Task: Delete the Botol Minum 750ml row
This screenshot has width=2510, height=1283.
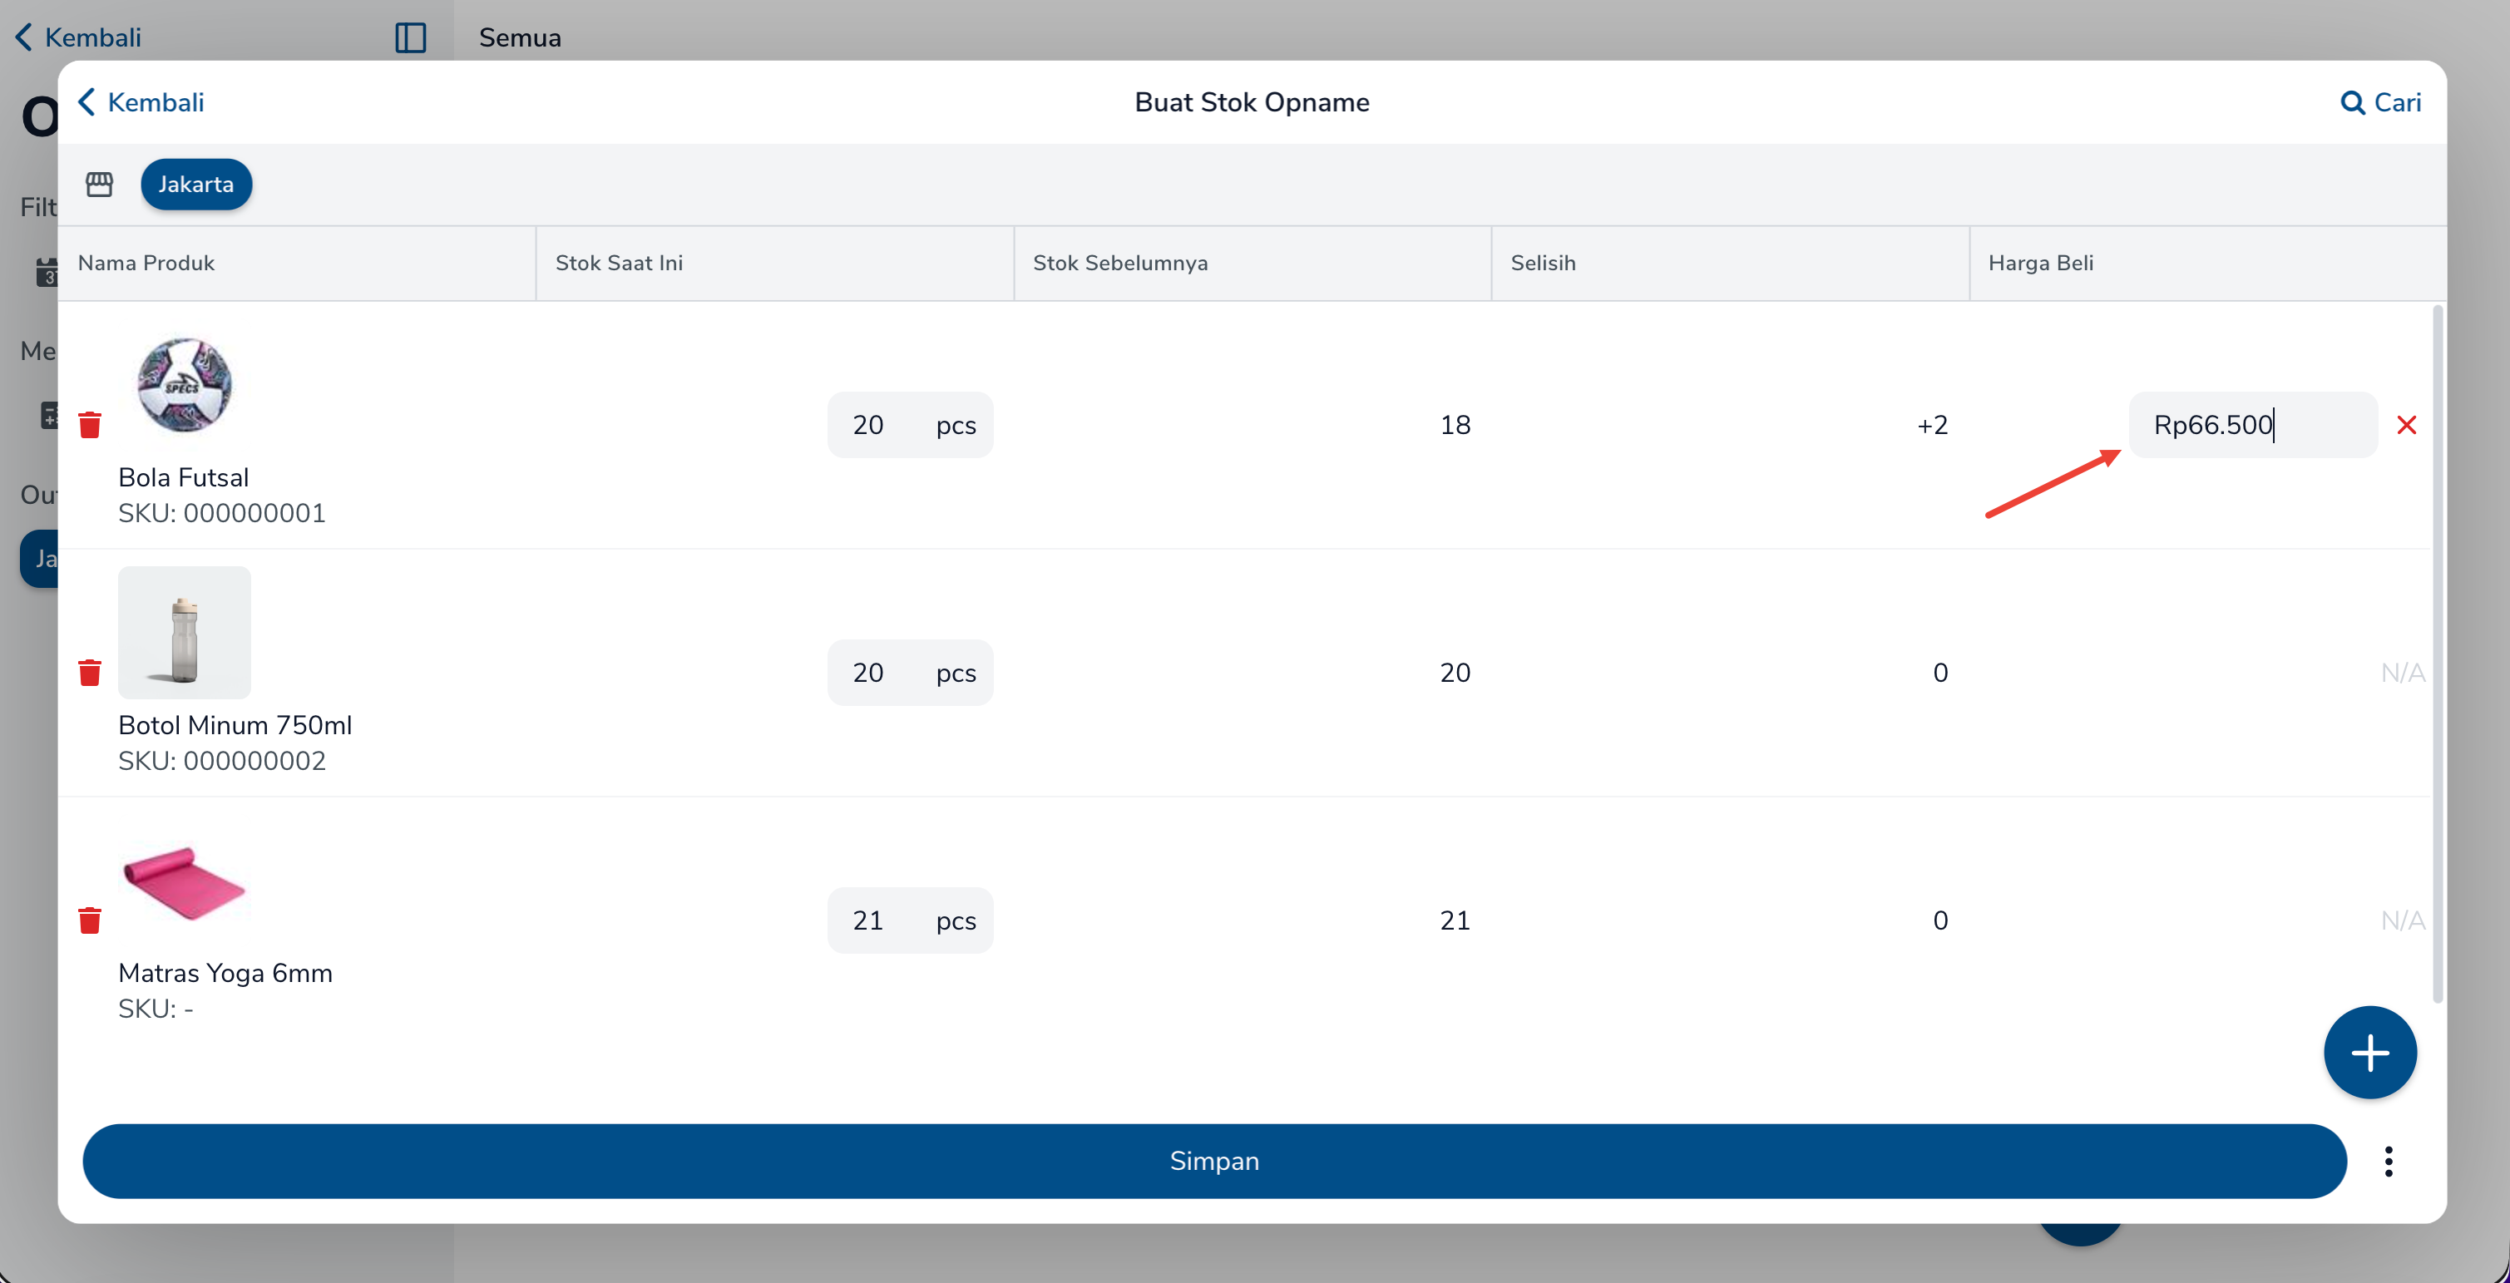Action: [x=90, y=672]
